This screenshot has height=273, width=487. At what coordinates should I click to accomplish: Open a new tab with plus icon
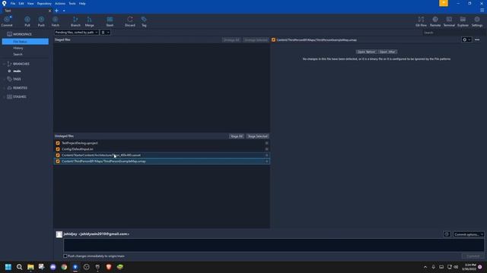coord(56,11)
